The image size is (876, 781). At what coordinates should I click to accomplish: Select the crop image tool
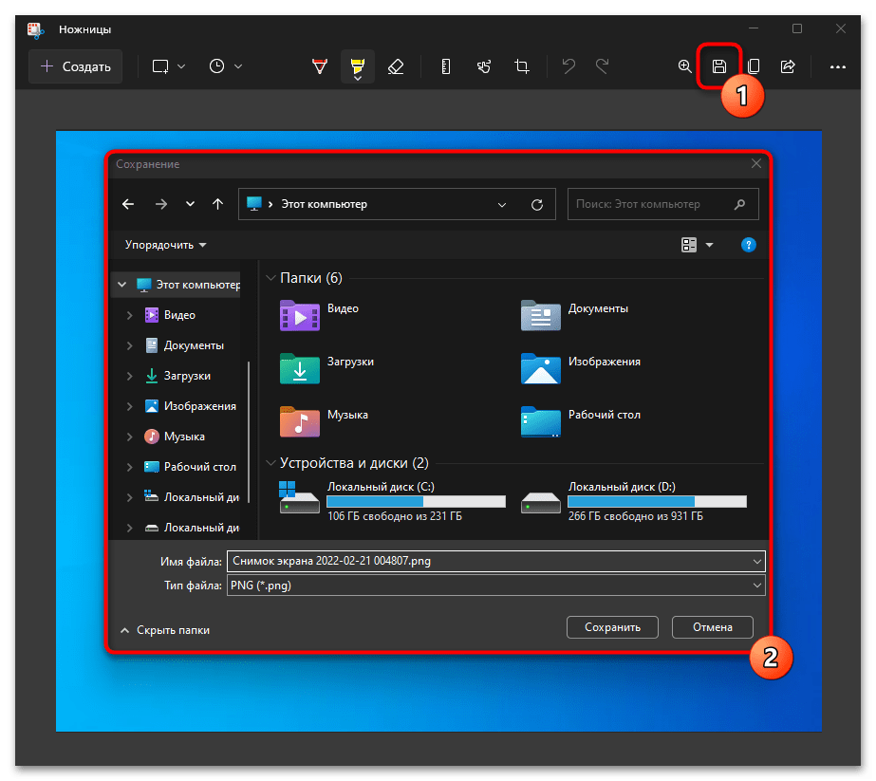click(522, 66)
